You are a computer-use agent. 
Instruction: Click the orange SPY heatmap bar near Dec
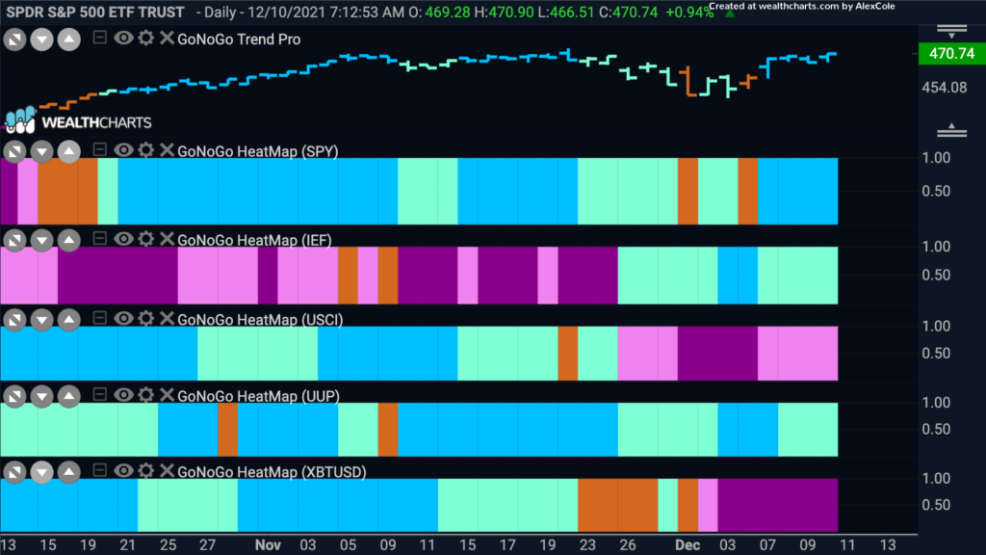[688, 192]
